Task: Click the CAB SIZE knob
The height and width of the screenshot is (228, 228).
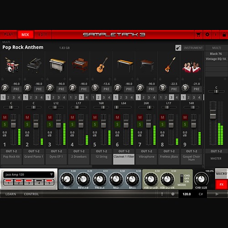Action: pos(201,179)
